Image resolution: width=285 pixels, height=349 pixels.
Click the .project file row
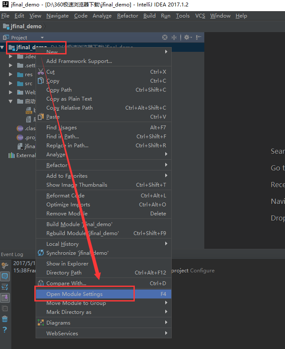[x=18, y=137]
